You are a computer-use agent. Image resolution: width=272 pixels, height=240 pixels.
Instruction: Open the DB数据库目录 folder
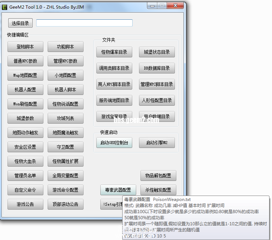[157, 68]
